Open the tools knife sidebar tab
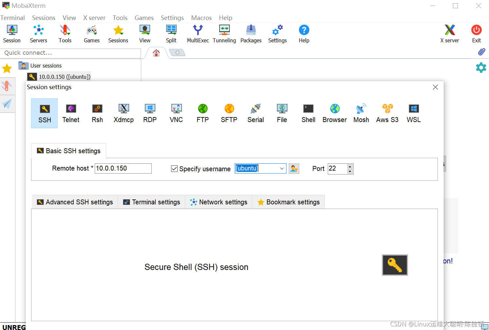 click(7, 86)
